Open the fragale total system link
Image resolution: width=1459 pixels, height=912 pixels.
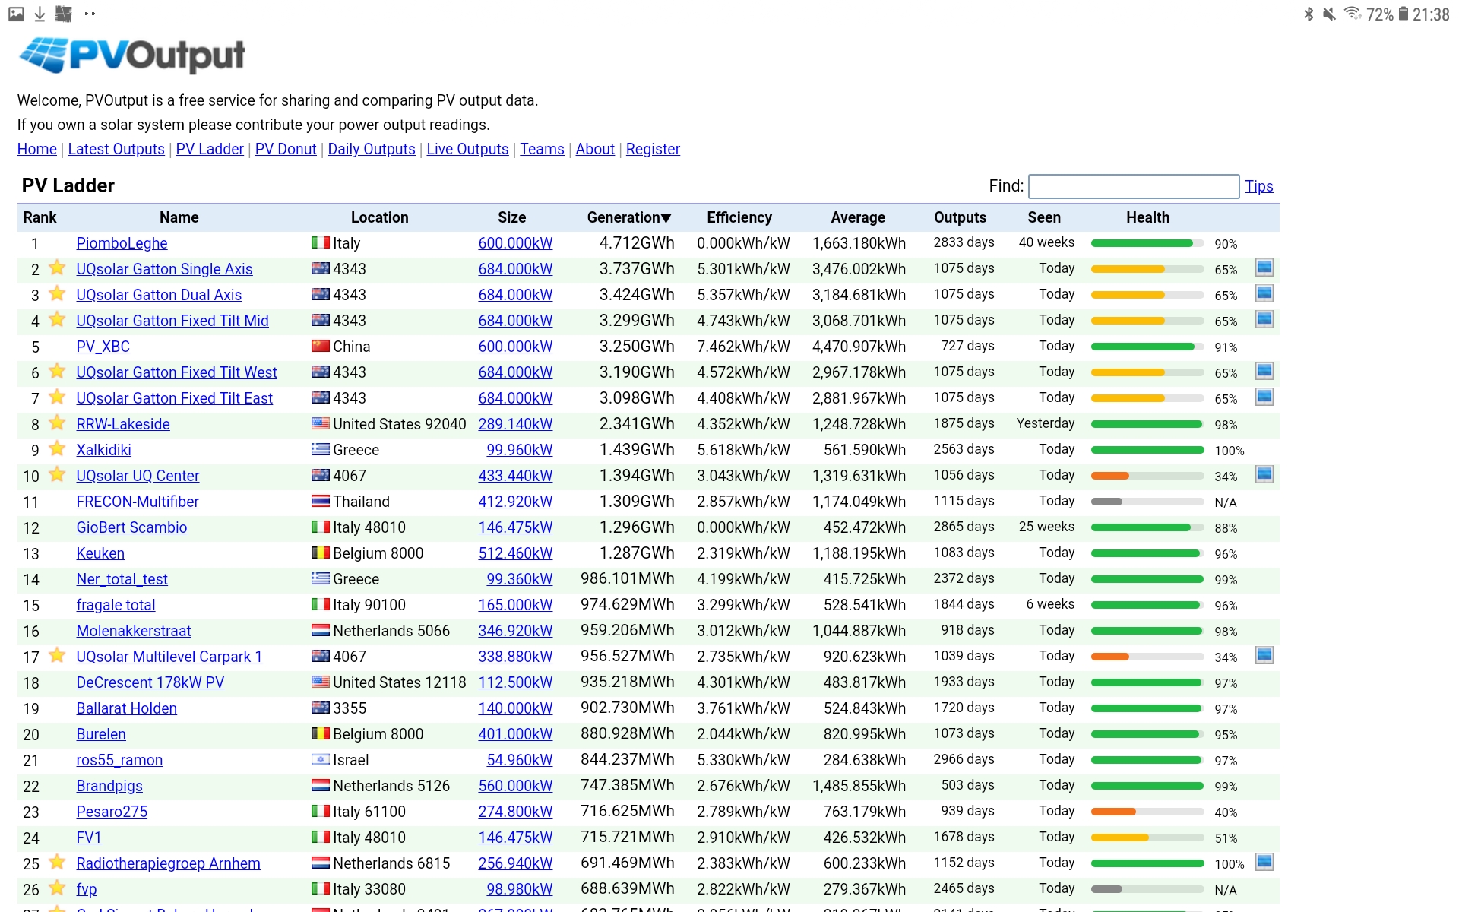pos(116,605)
